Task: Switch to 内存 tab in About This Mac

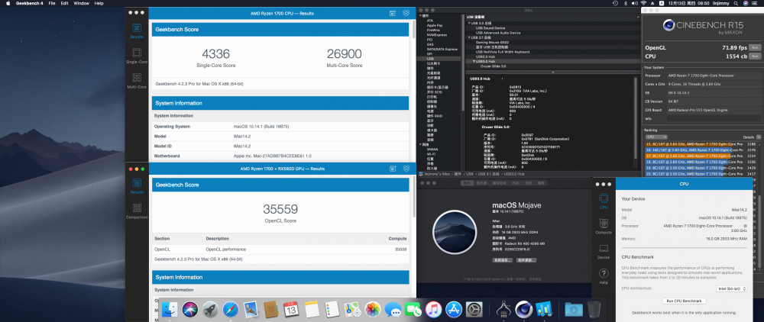Action: tap(514, 183)
